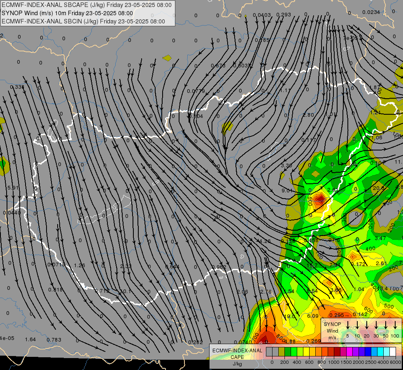The image size is (403, 370).
Task: Click the map value 2.80
Action: [308, 115]
